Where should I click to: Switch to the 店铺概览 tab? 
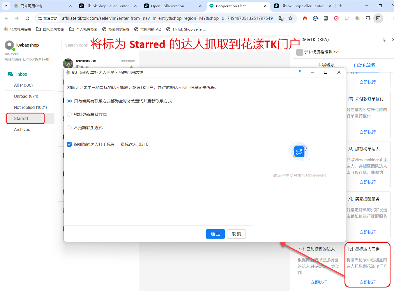tap(326, 65)
